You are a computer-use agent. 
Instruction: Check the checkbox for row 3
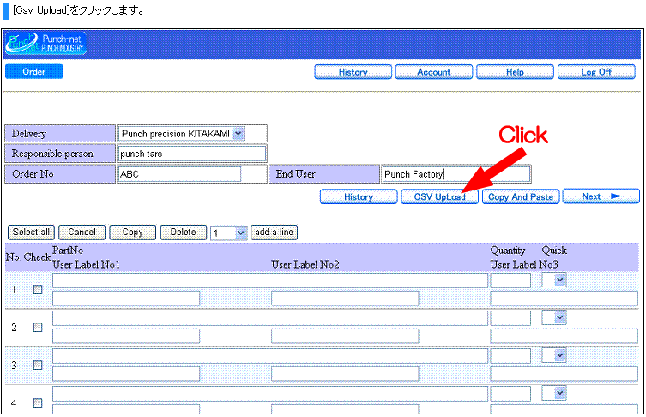tap(38, 365)
